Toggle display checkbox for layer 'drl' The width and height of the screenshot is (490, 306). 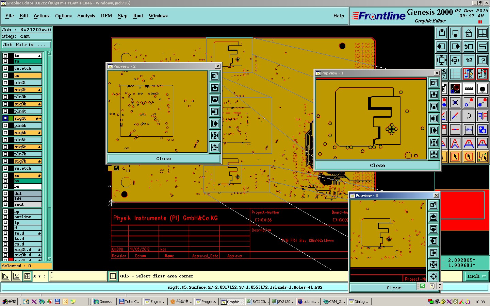5,193
